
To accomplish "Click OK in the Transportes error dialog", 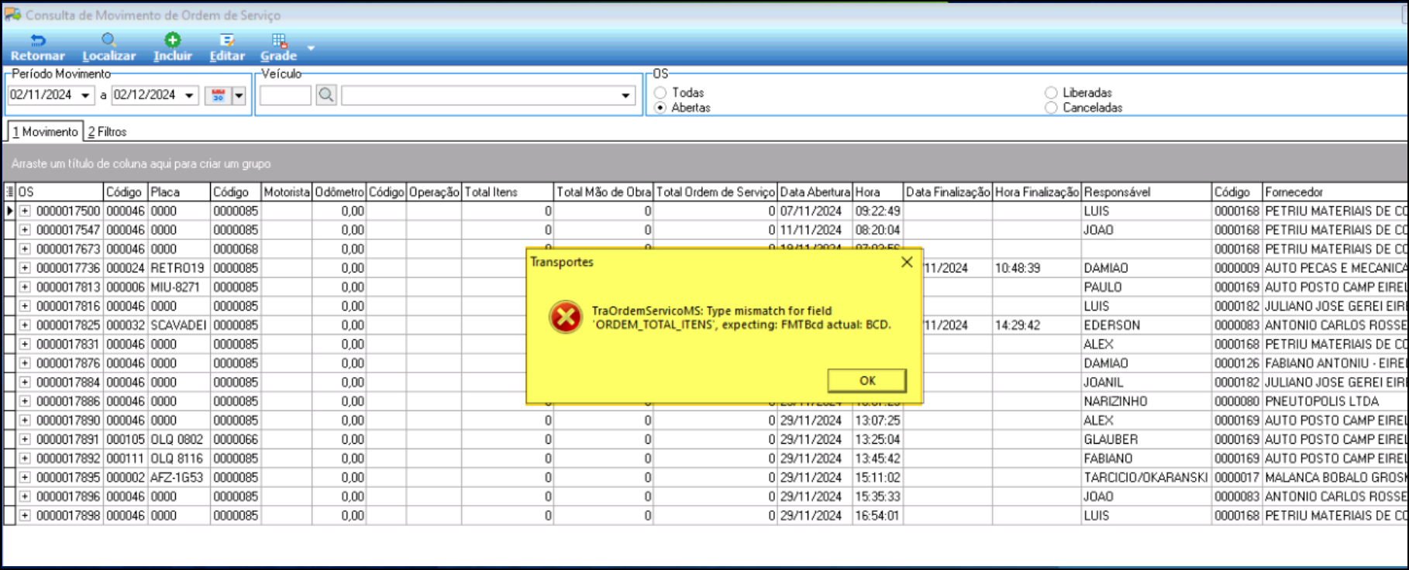I will coord(867,380).
